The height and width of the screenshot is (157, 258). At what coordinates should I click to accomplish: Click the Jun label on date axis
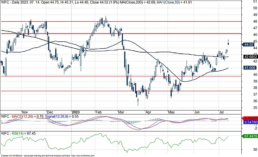click(197, 112)
